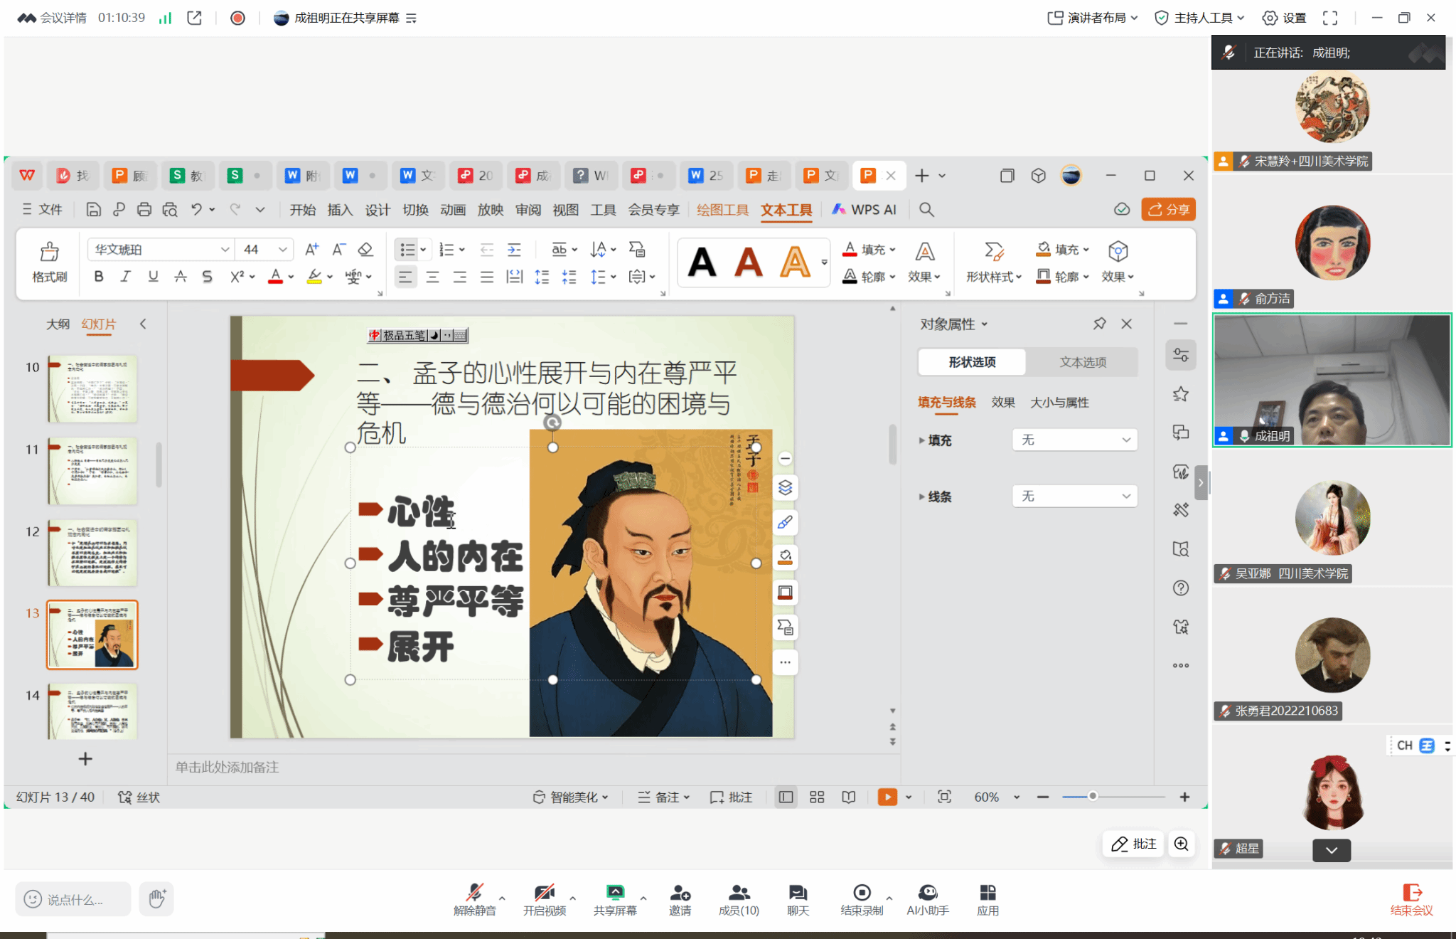
Task: Open 聊天 chat panel
Action: [798, 899]
